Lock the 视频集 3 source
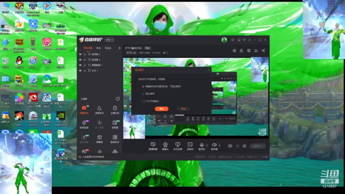This screenshot has width=345, height=194. tap(85, 54)
